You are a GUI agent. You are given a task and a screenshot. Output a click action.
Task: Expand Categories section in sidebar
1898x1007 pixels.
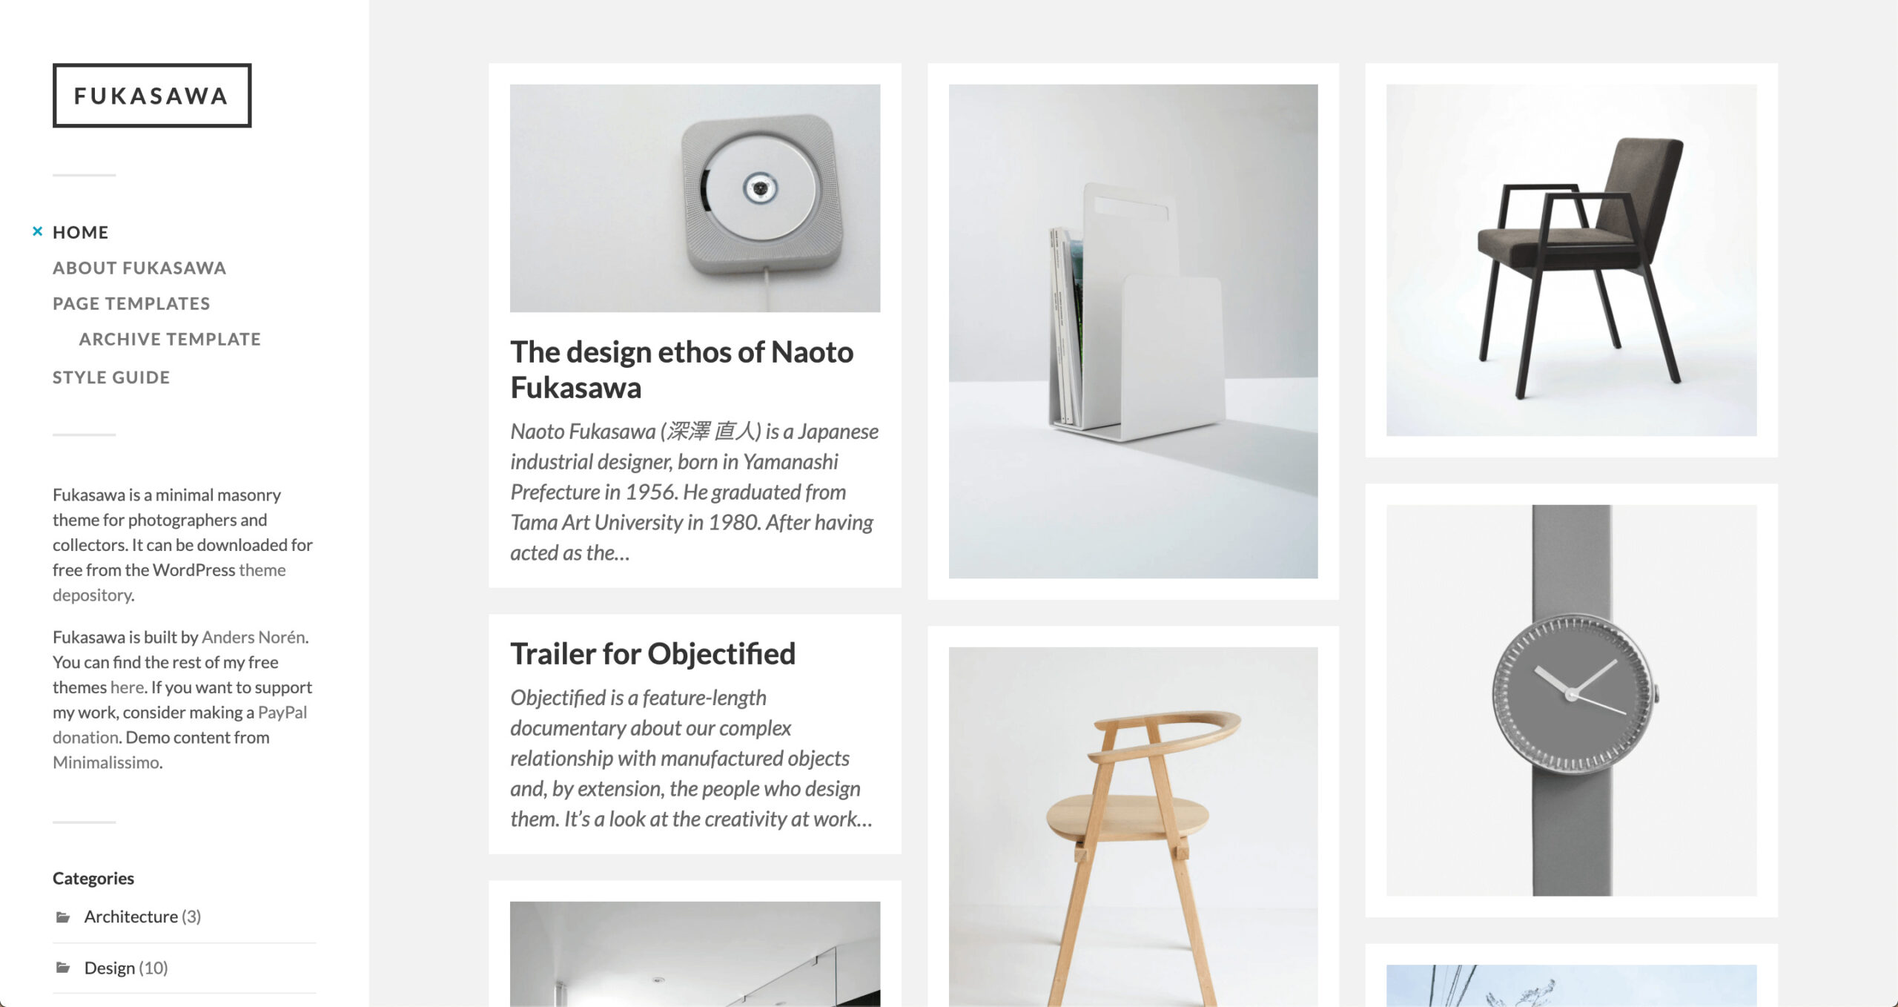coord(94,879)
